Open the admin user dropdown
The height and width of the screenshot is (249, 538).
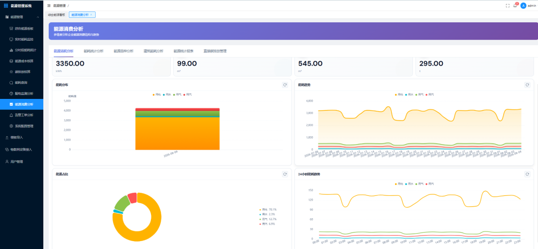pyautogui.click(x=528, y=6)
